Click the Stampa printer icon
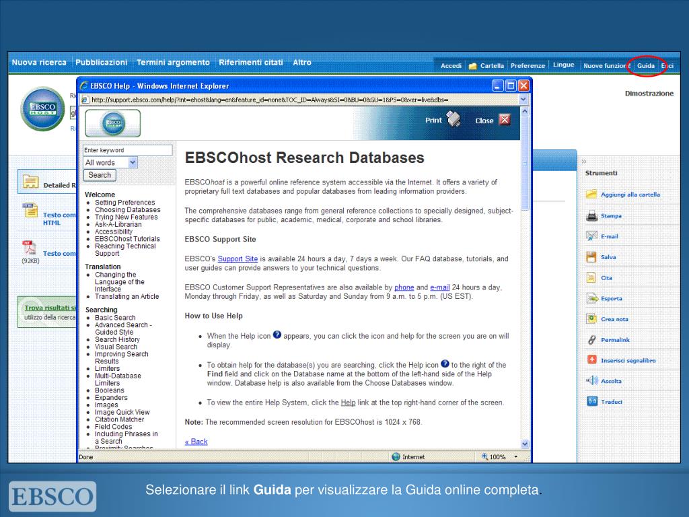The width and height of the screenshot is (689, 517). tap(591, 215)
